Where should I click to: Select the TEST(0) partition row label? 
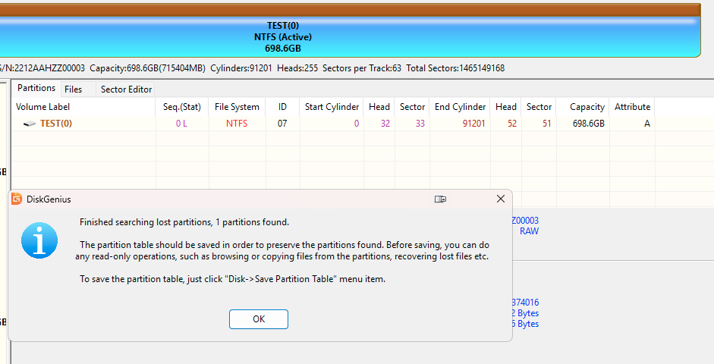[x=55, y=124]
